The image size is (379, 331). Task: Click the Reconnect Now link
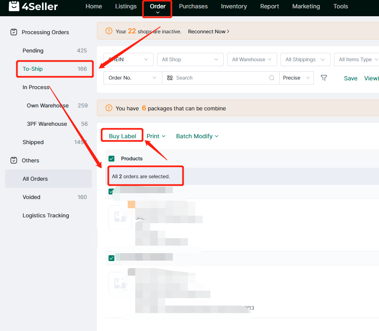[208, 31]
